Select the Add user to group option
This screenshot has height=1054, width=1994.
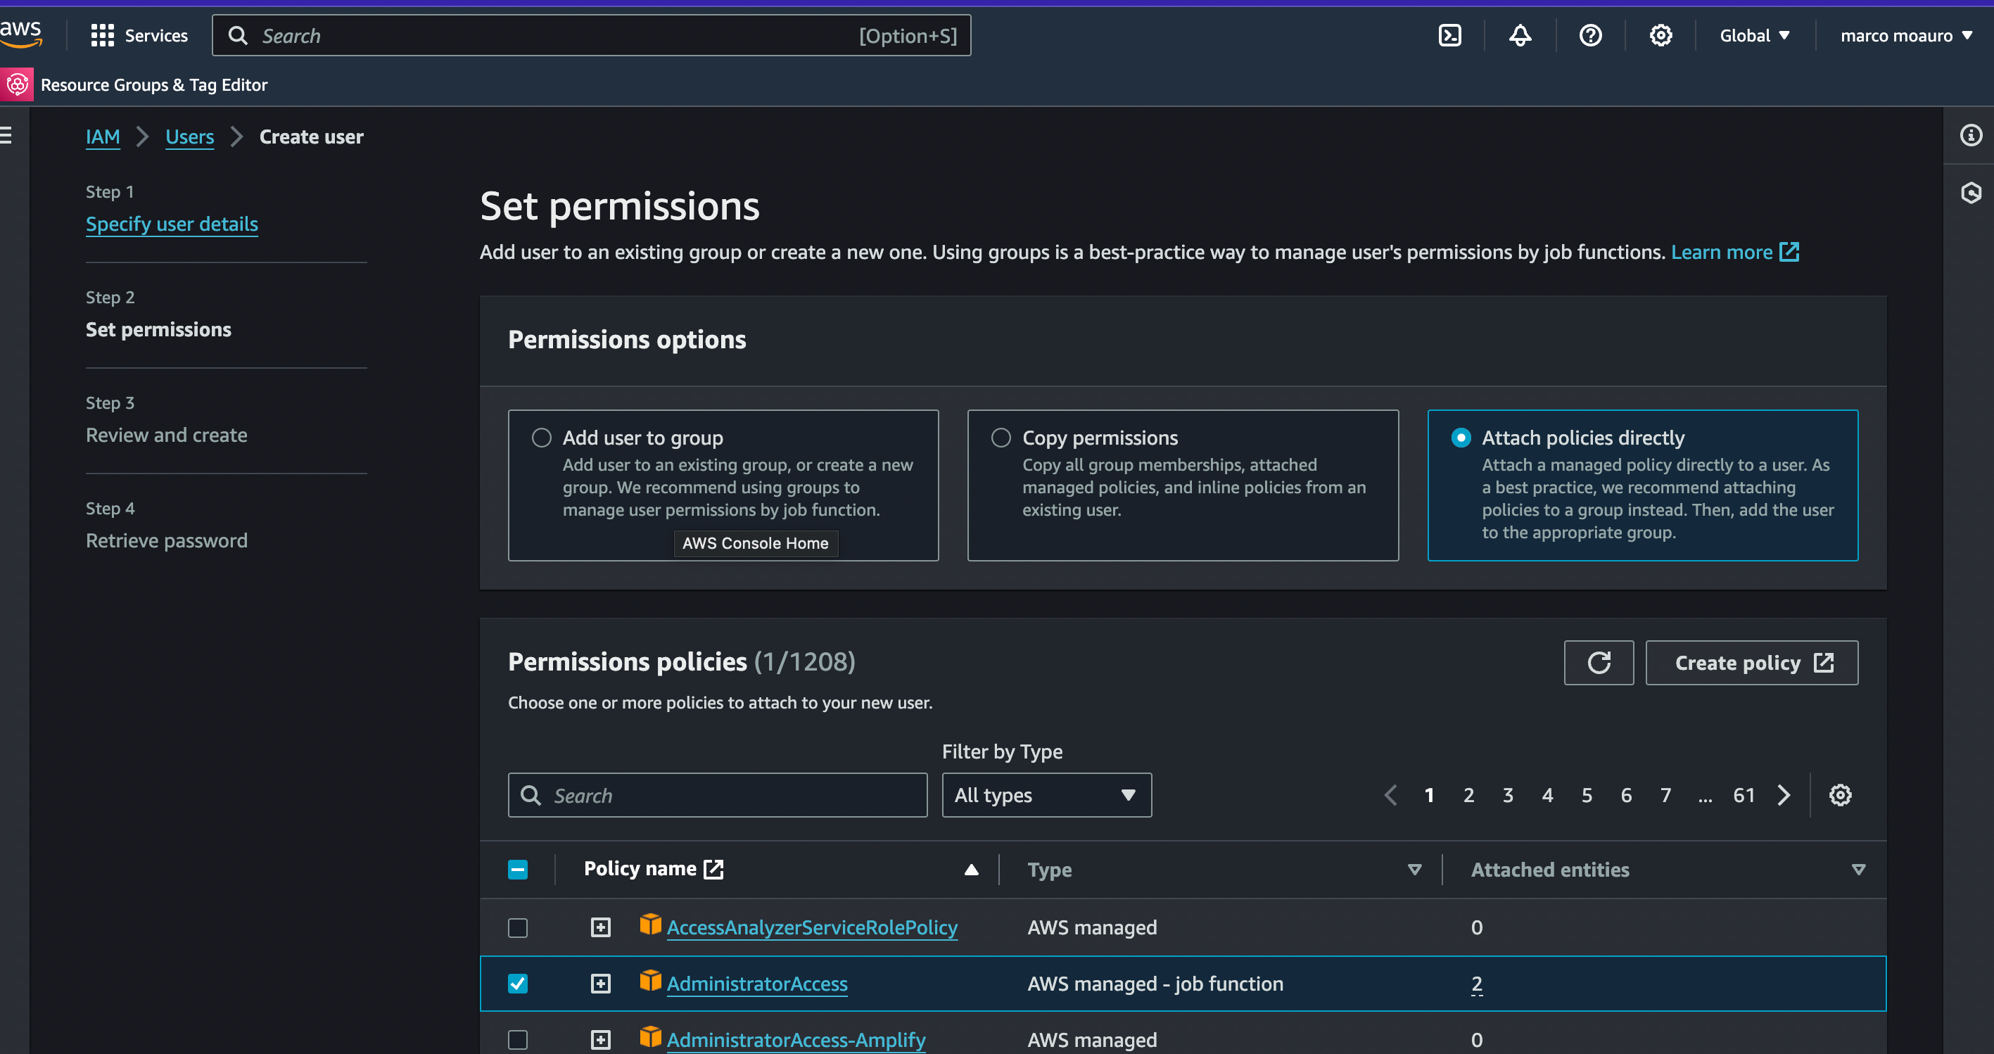542,437
